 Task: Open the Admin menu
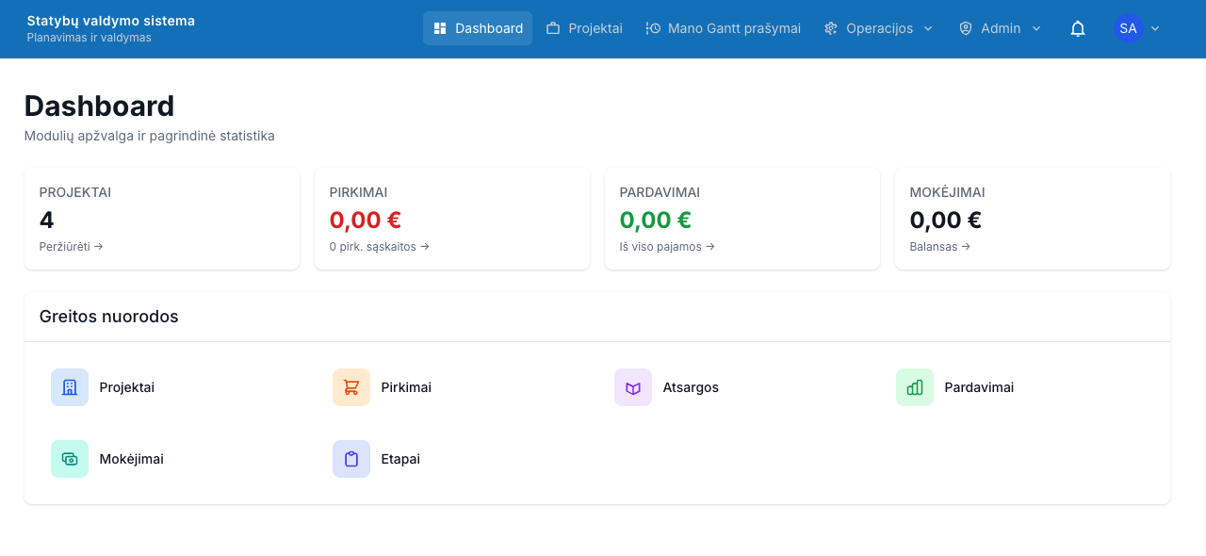pyautogui.click(x=1000, y=28)
